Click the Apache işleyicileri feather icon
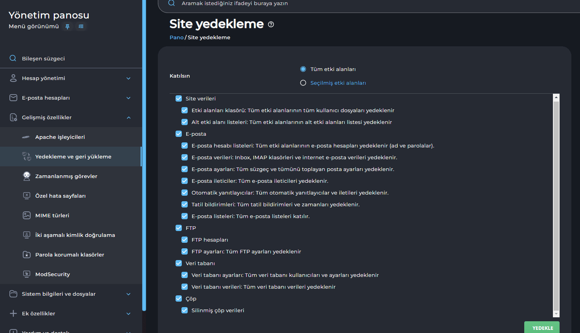Screen dimensions: 580x333 [26, 137]
